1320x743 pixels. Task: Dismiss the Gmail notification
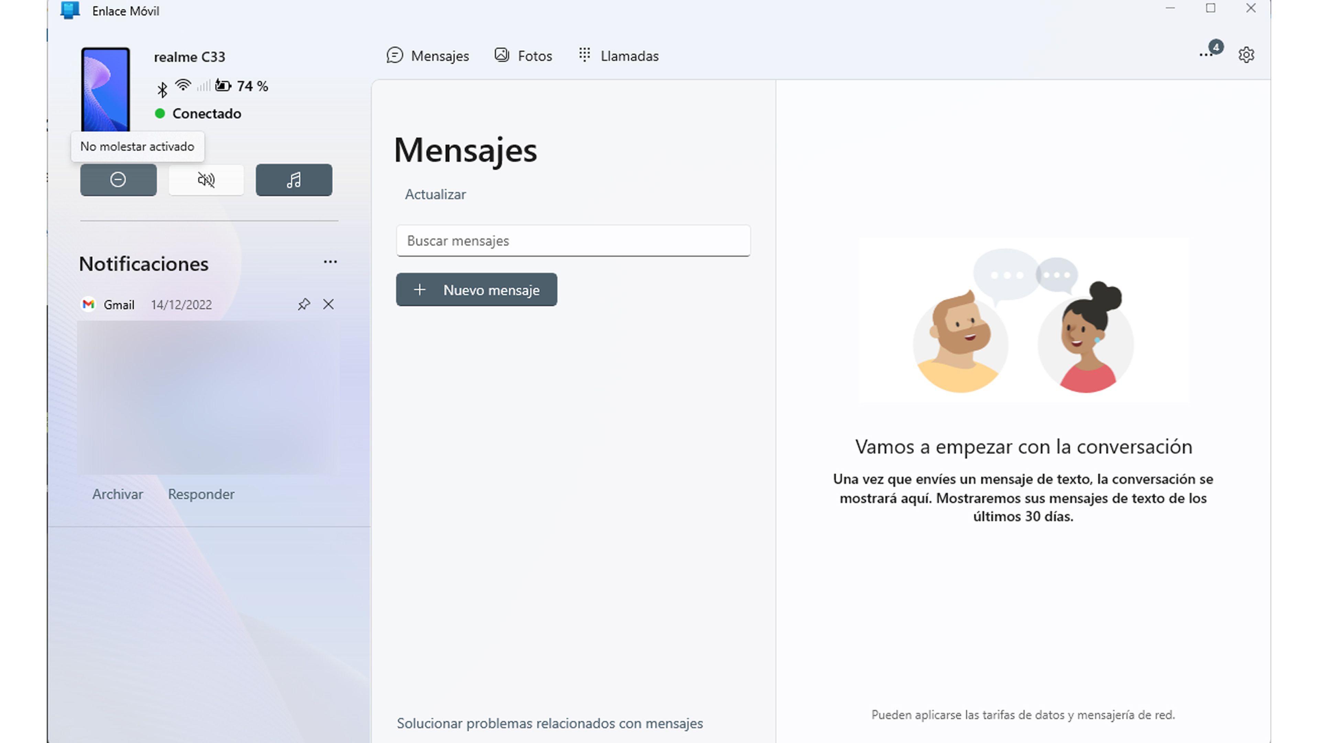coord(329,304)
